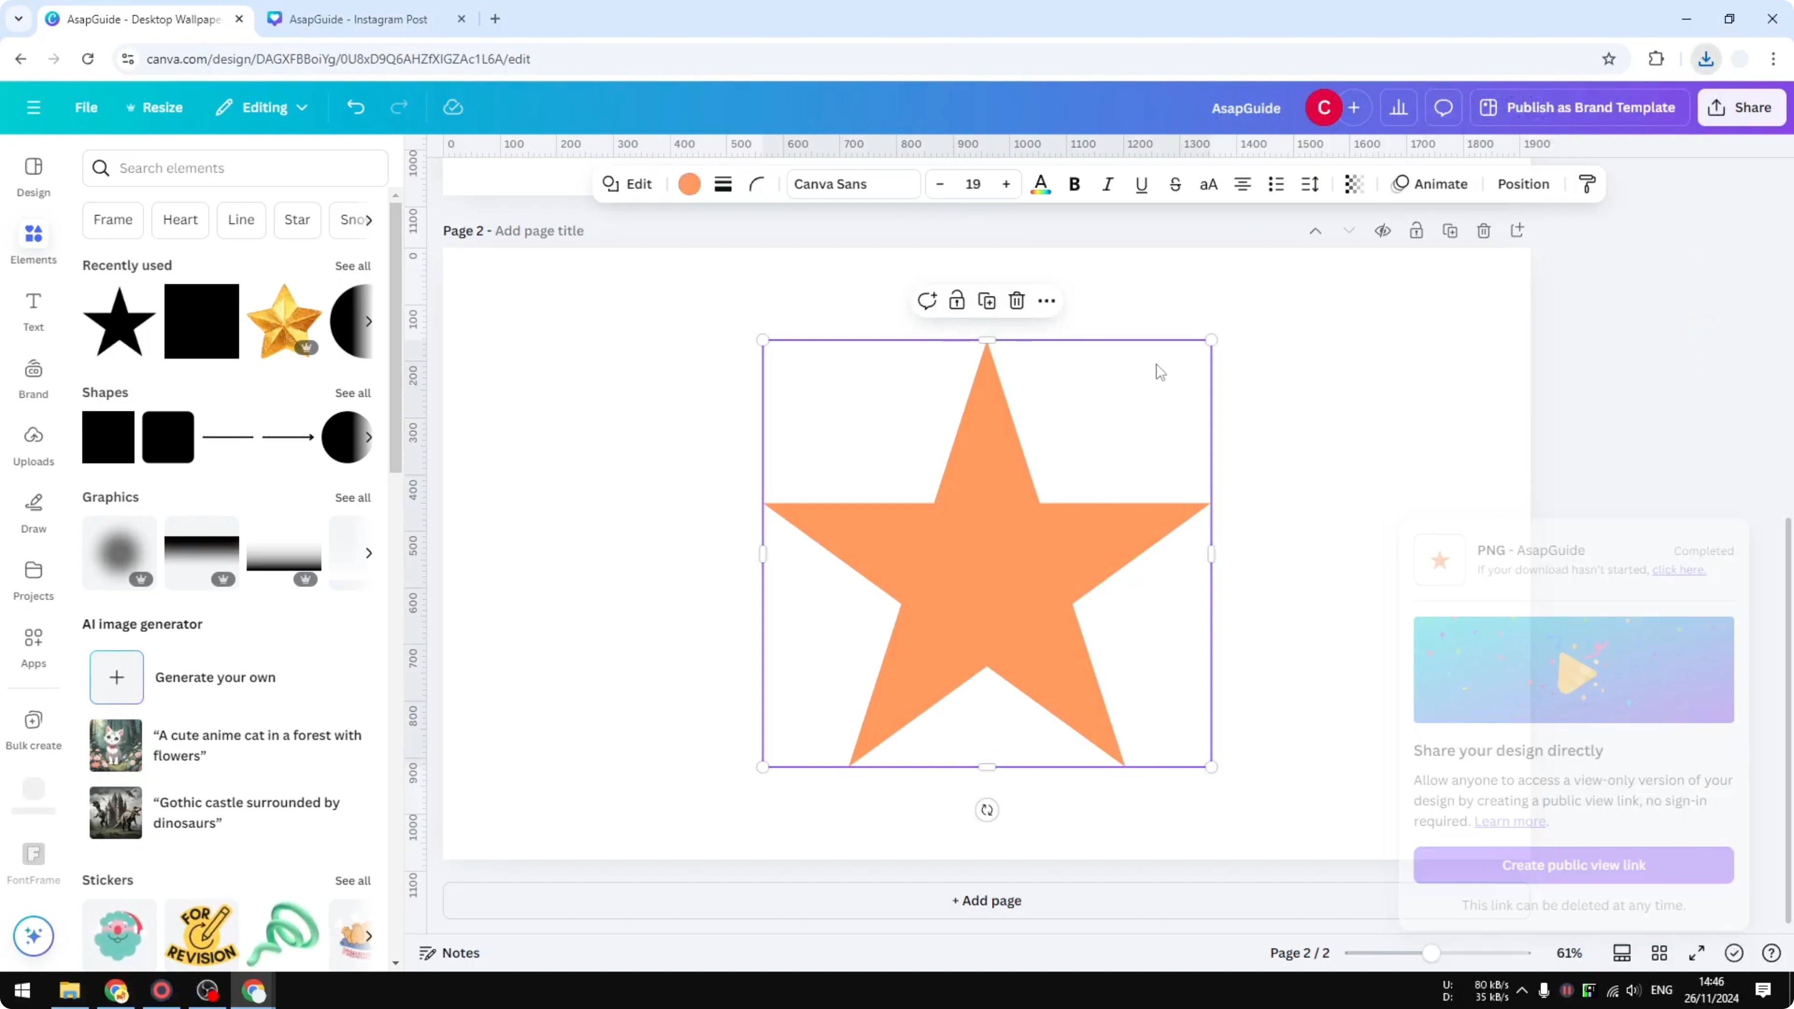Toggle bold formatting
1794x1009 pixels.
point(1074,184)
